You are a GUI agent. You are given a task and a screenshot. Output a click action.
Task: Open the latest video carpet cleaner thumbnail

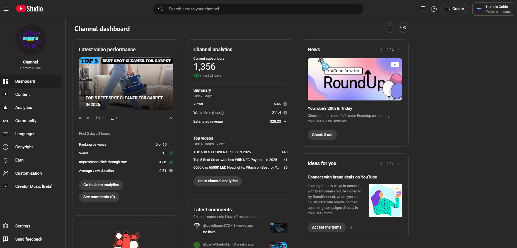pos(126,84)
